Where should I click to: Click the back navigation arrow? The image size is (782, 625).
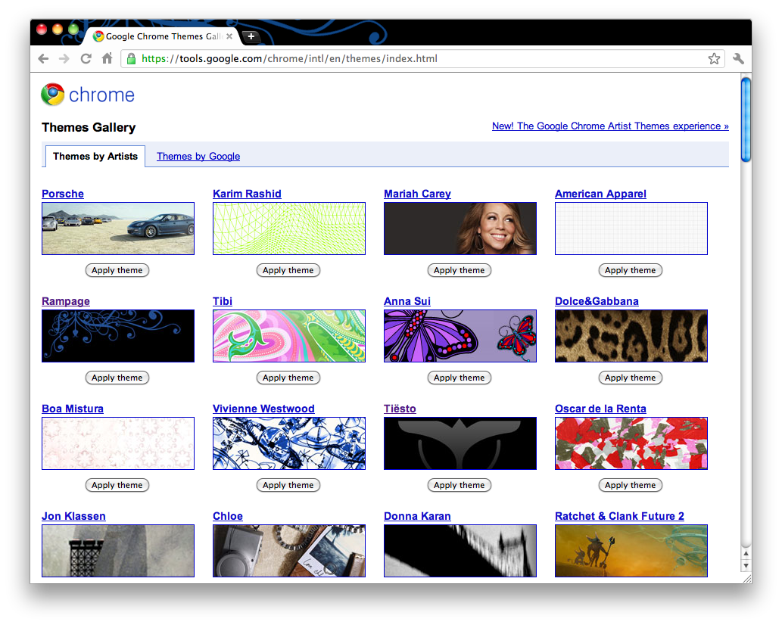[x=43, y=58]
